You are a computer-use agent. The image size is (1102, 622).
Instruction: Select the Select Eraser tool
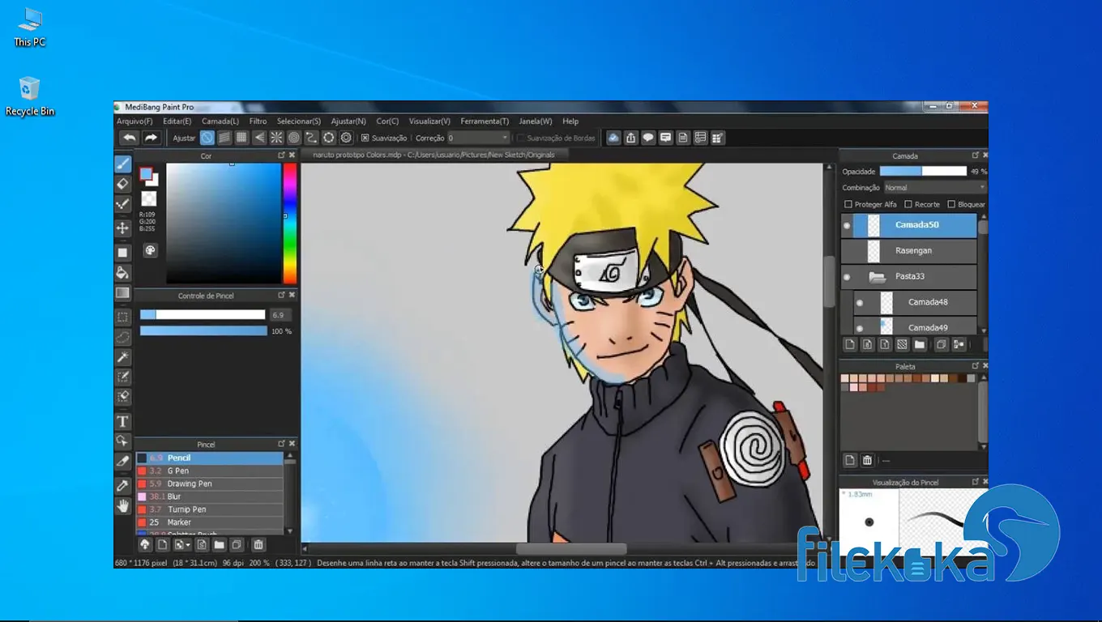tap(123, 397)
